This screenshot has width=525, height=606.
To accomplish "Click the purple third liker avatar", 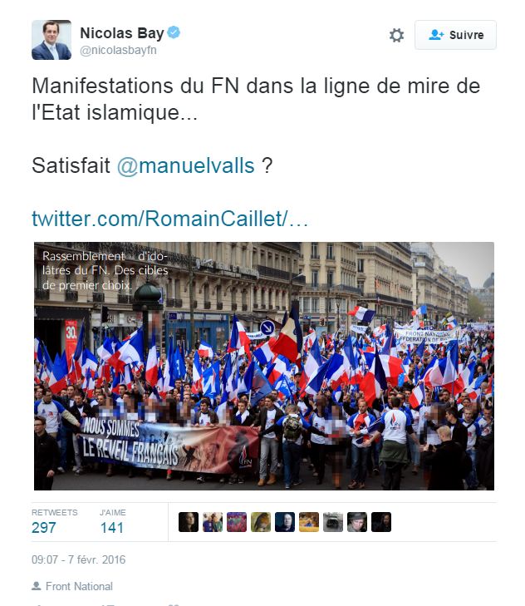I will pos(237,522).
